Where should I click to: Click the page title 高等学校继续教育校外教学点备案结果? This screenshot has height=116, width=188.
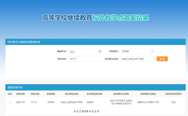95,18
